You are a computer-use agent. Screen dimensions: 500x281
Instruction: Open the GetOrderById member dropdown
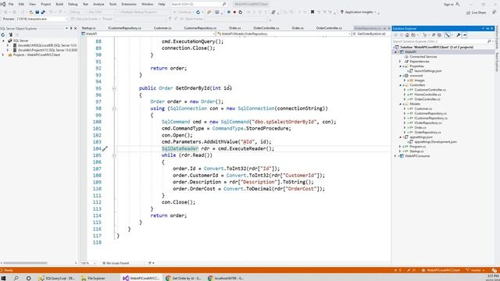coord(372,34)
